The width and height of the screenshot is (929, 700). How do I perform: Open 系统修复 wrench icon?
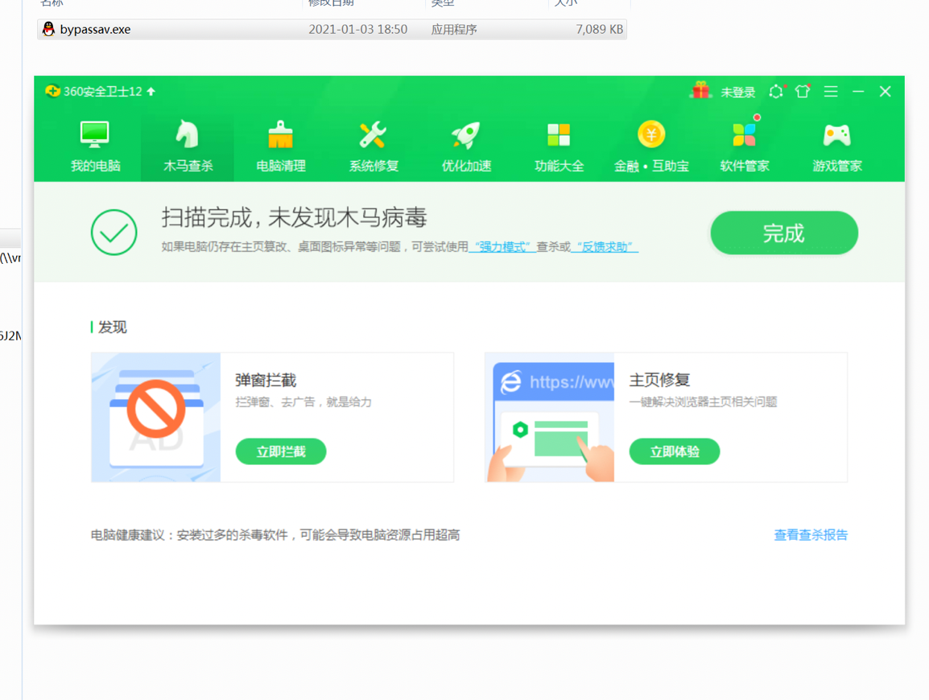coord(373,135)
